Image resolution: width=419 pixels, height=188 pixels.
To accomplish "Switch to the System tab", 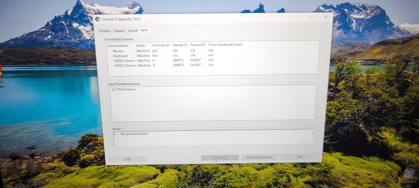I will pyautogui.click(x=105, y=31).
